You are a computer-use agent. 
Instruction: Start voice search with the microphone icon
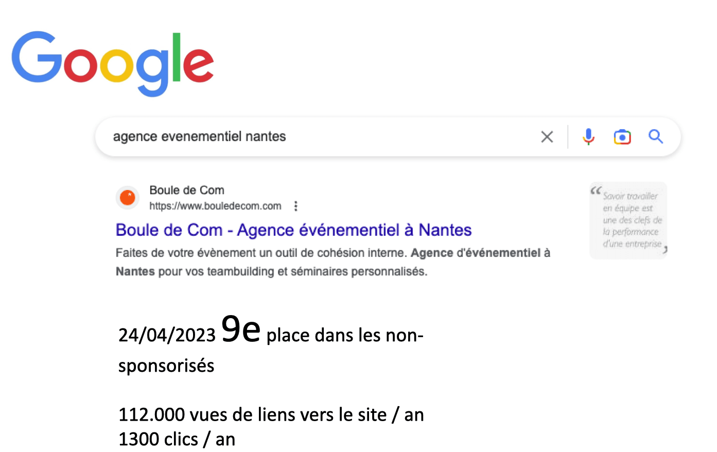[588, 137]
